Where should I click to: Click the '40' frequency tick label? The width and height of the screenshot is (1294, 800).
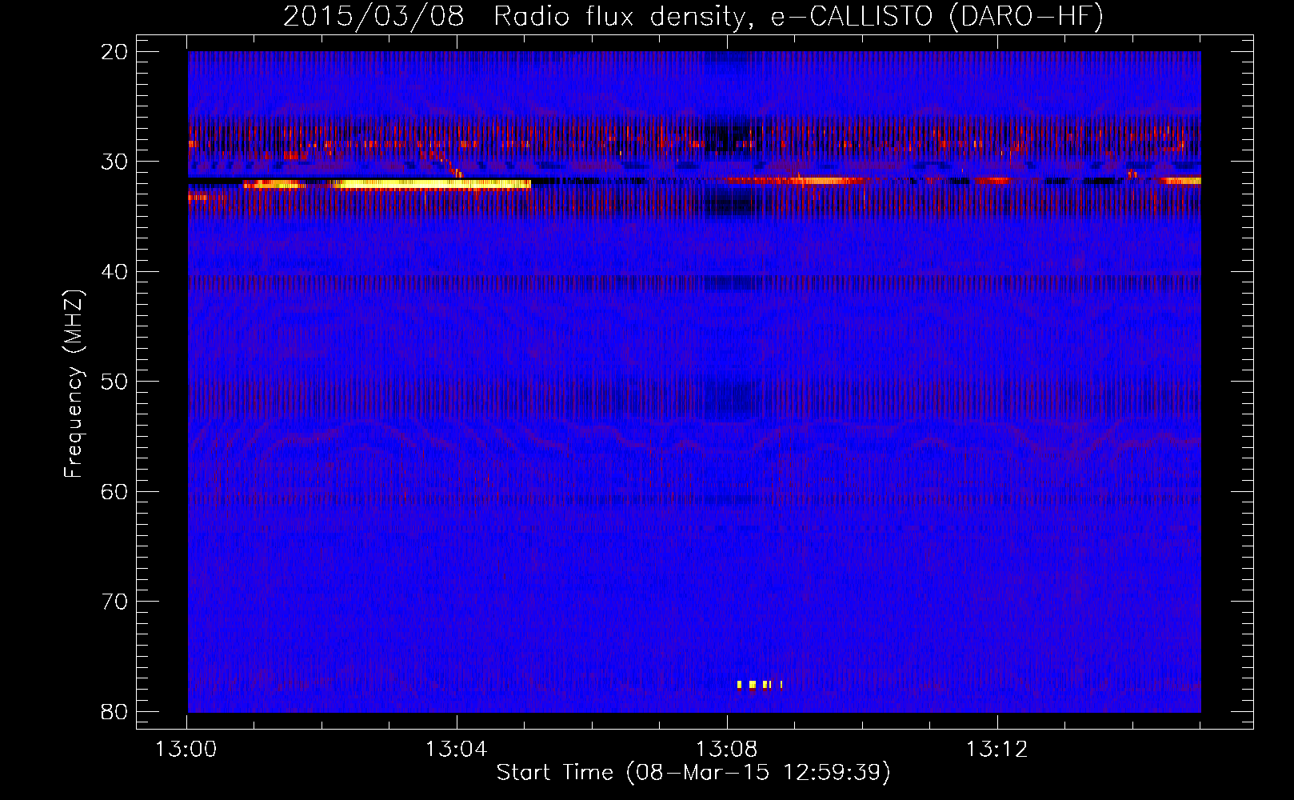click(x=115, y=272)
